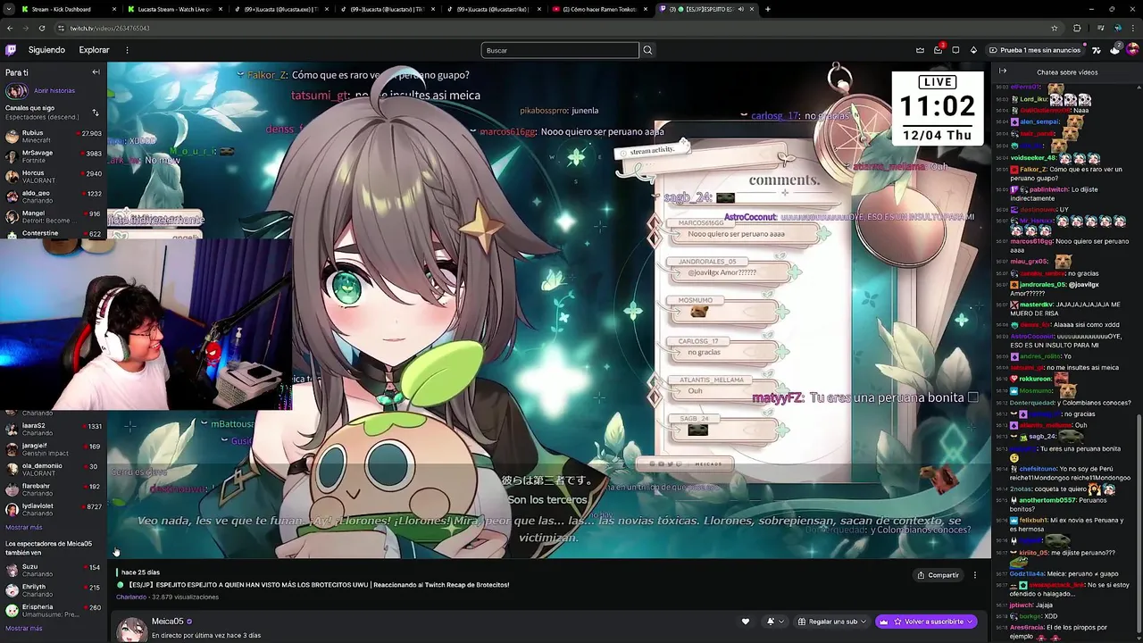Open the Prime loot crown icon
The image size is (1143, 643).
coord(920,50)
